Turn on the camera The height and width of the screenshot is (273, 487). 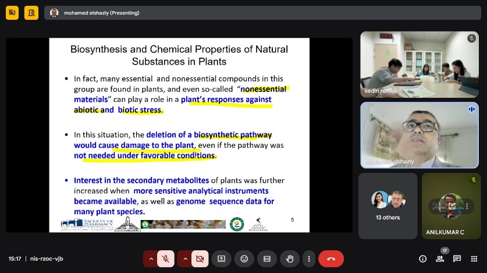click(x=200, y=258)
